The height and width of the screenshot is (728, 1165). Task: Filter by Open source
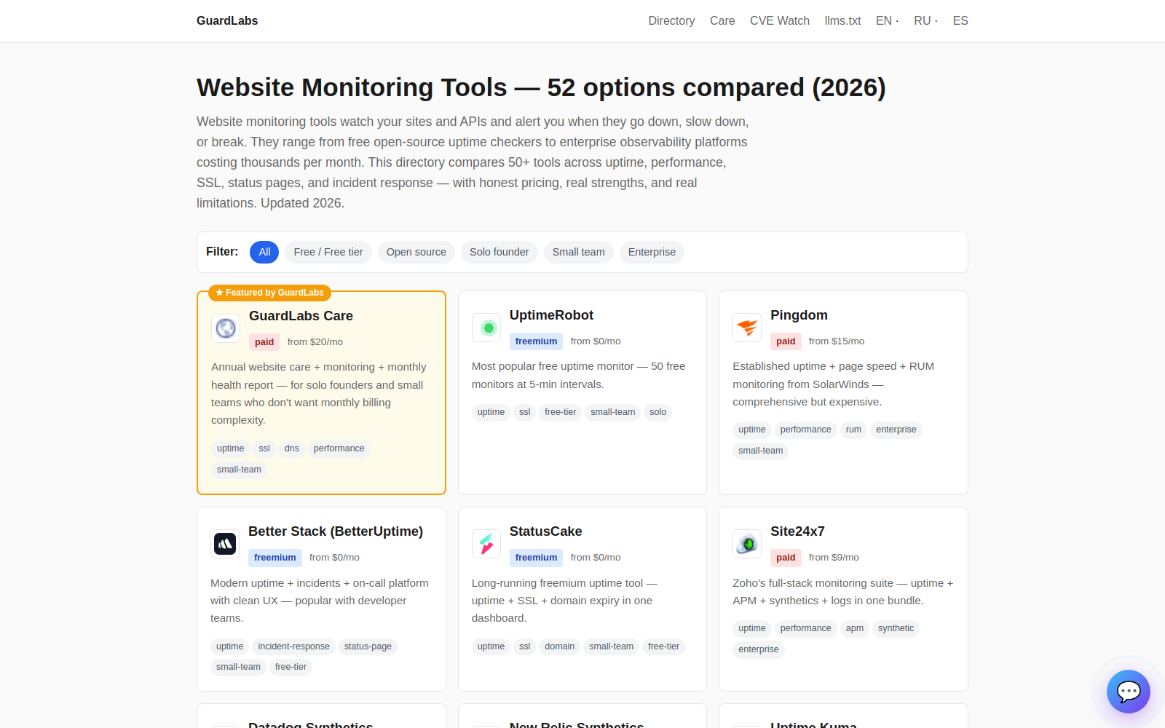click(416, 252)
